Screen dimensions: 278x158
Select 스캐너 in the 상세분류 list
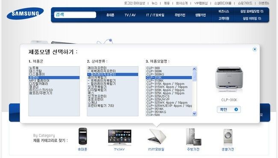(112, 102)
